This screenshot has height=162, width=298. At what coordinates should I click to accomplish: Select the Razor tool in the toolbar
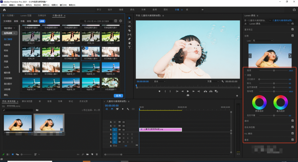point(130,30)
